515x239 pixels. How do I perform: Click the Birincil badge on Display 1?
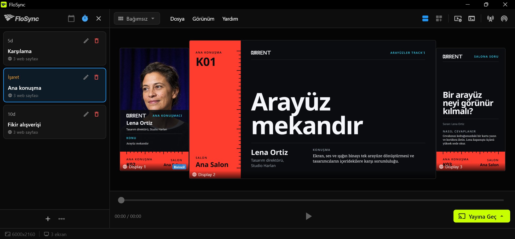179,167
